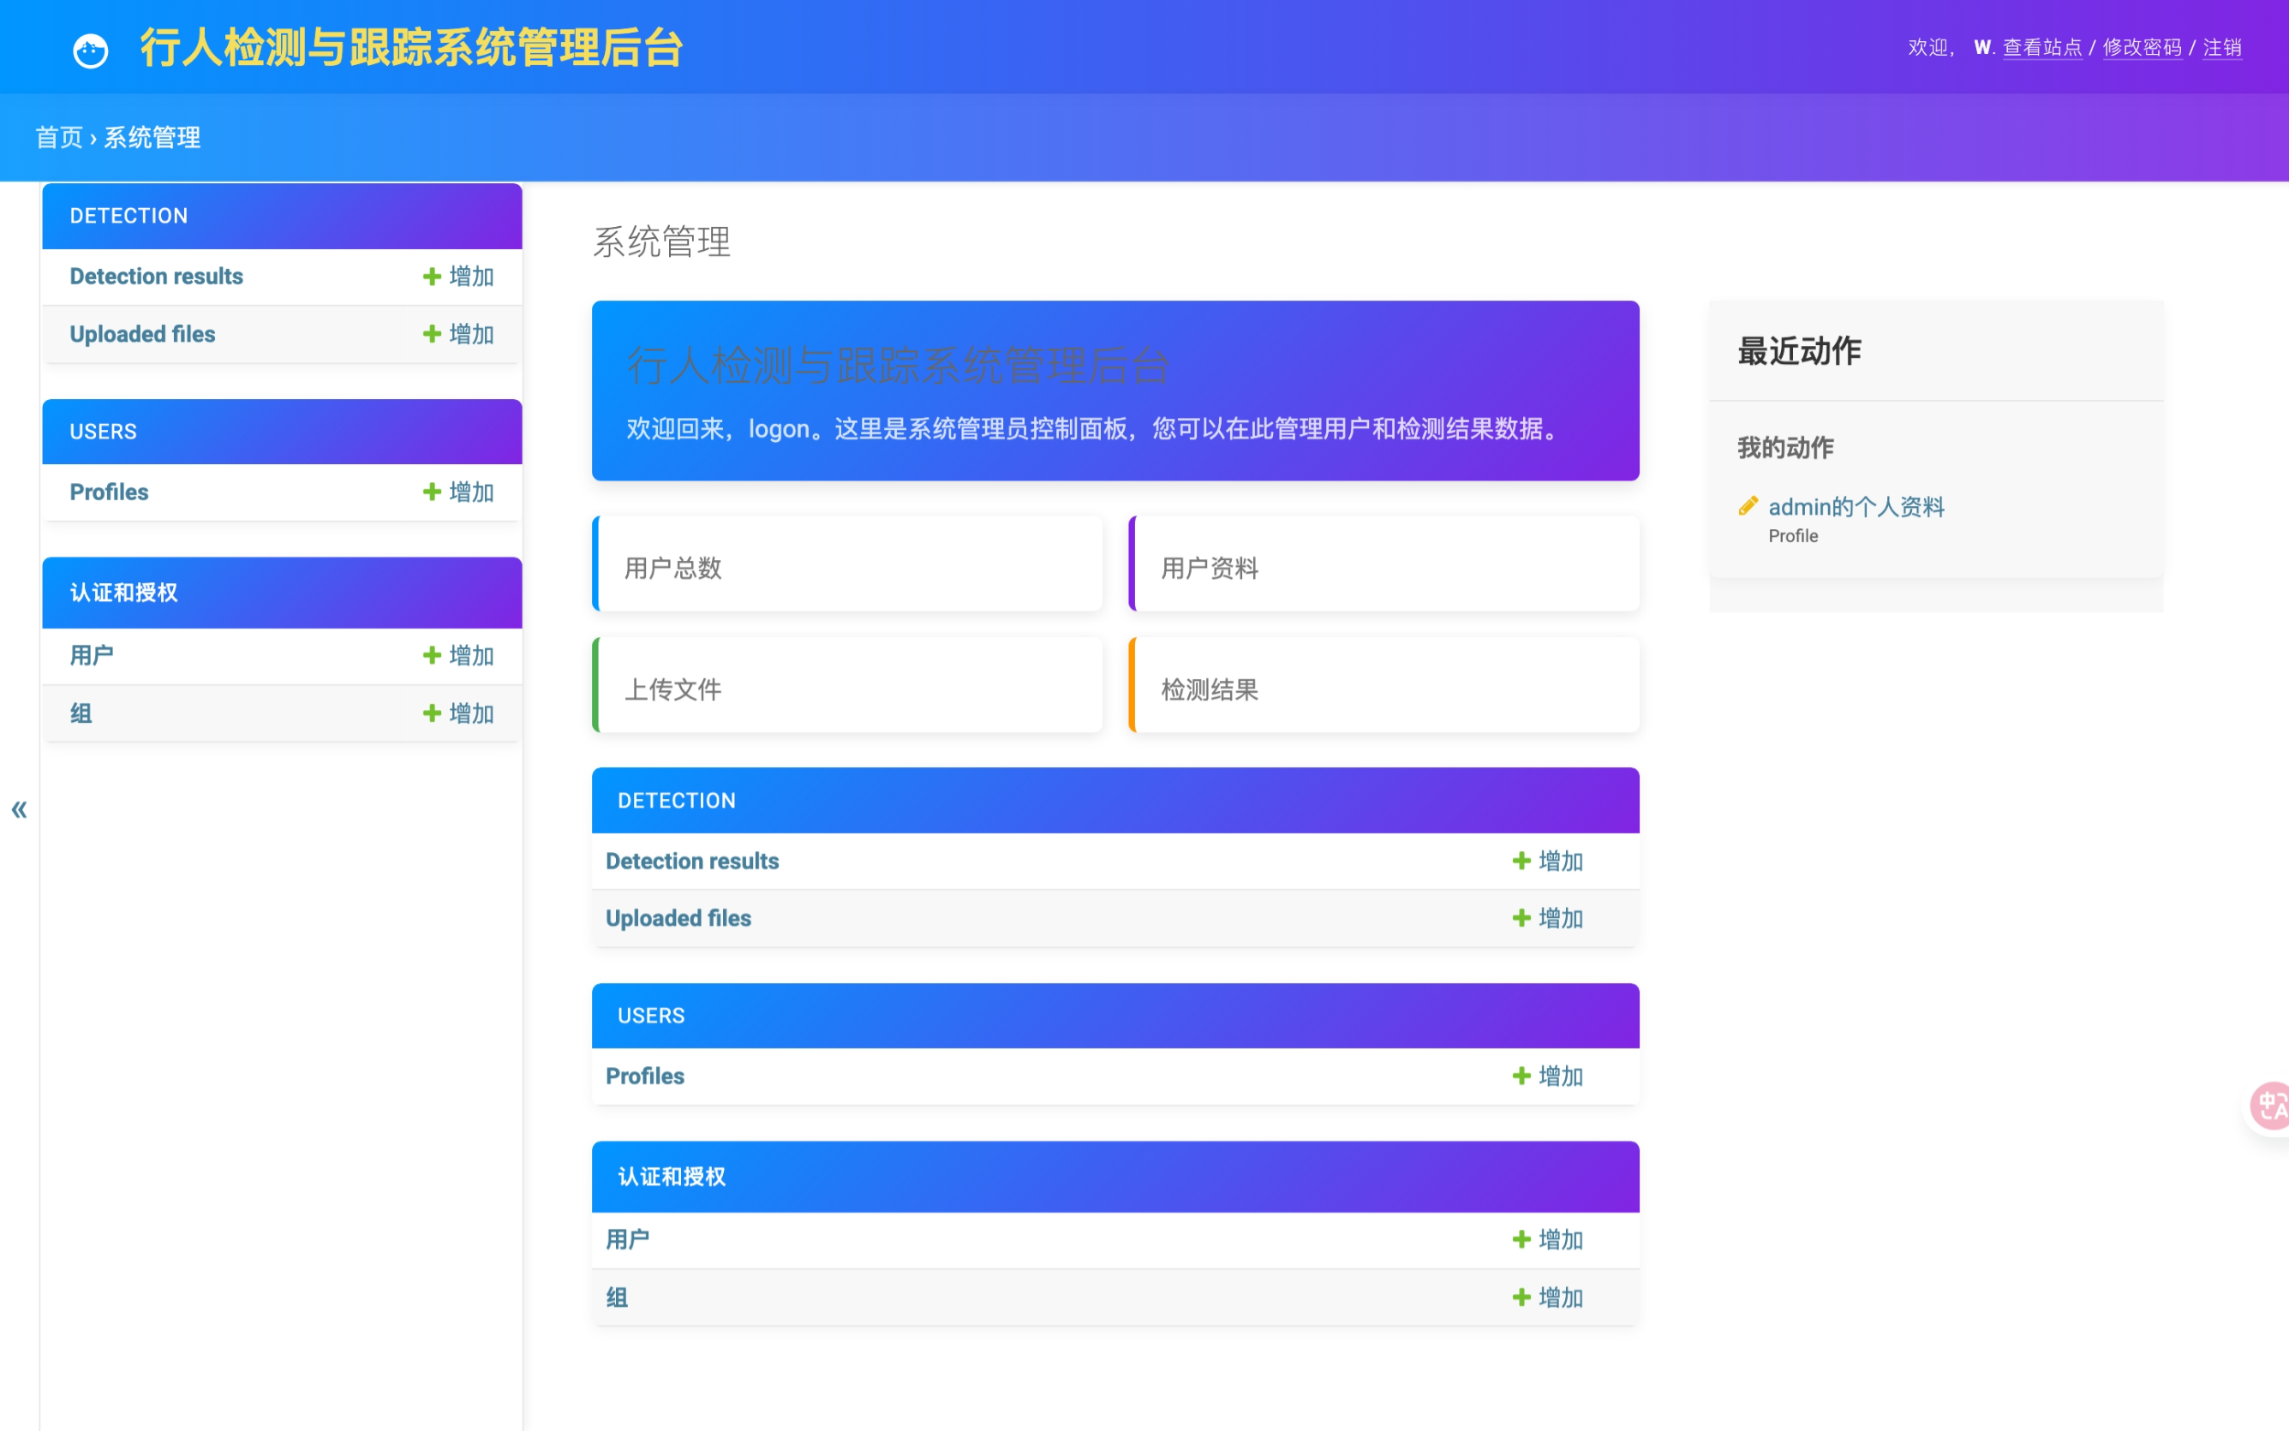Viewport: 2289px width, 1431px height.
Task: Click the plus add icon for sidebar Uploaded files
Action: (x=432, y=334)
